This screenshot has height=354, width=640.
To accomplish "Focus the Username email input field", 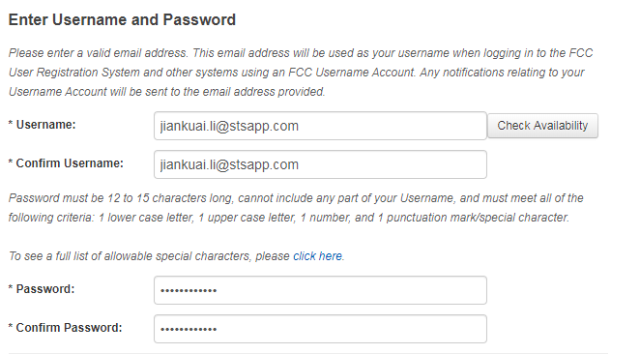I will (x=320, y=126).
